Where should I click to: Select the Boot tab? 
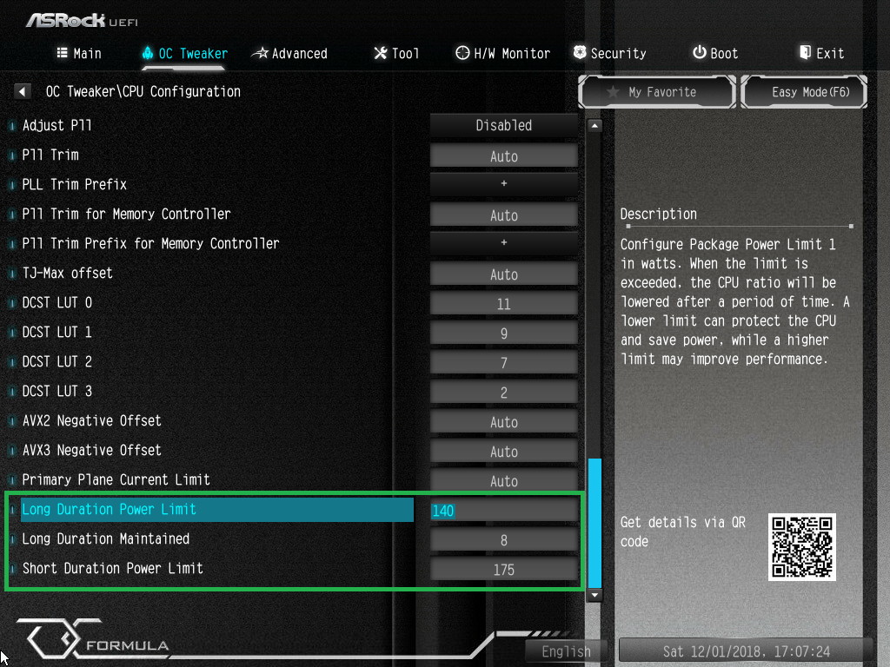715,53
